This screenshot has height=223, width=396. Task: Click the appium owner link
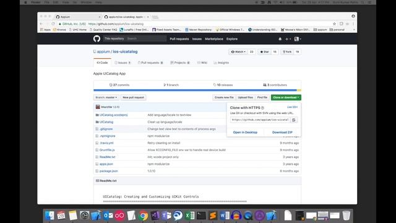(103, 51)
